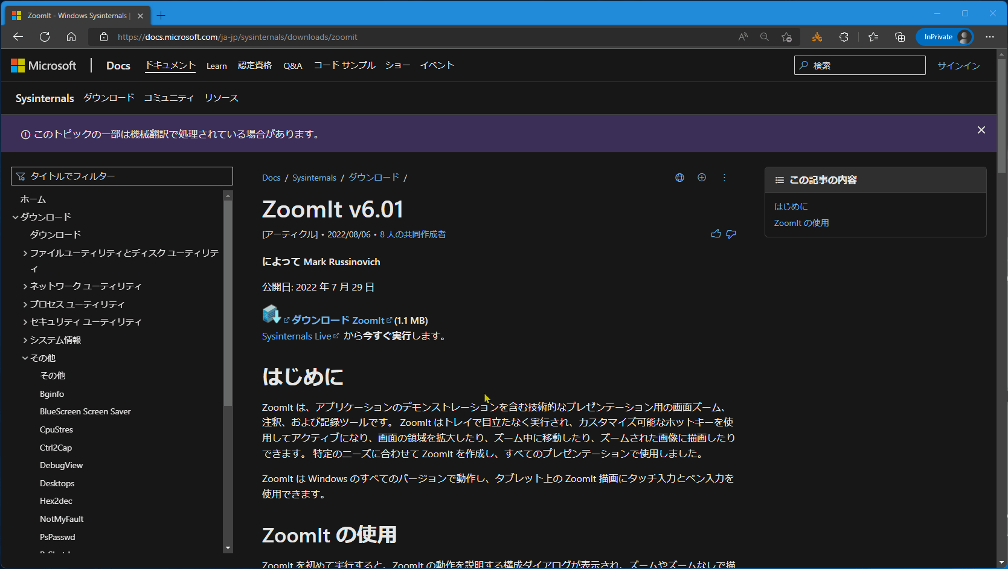1008x569 pixels.
Task: Click the Microsoft logo
Action: 43,65
